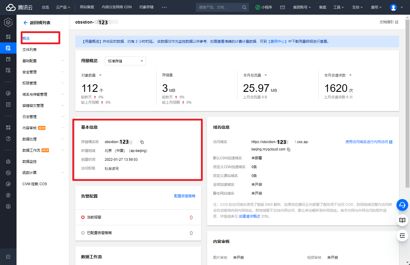Click the back arrow beside 返回桶列表

[26, 23]
